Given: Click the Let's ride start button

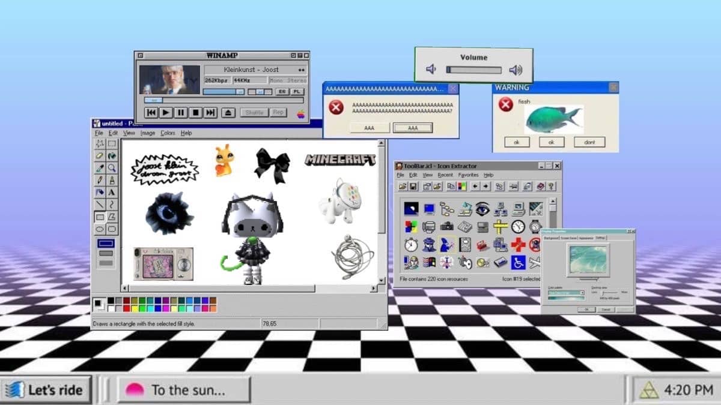Looking at the screenshot, I should 46,390.
